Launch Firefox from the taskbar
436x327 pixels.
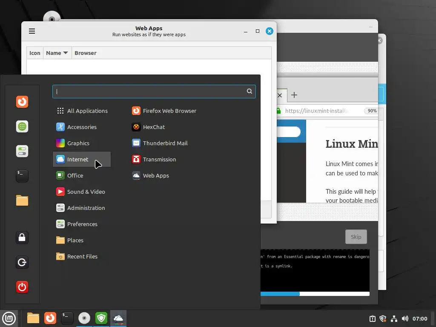point(50,318)
